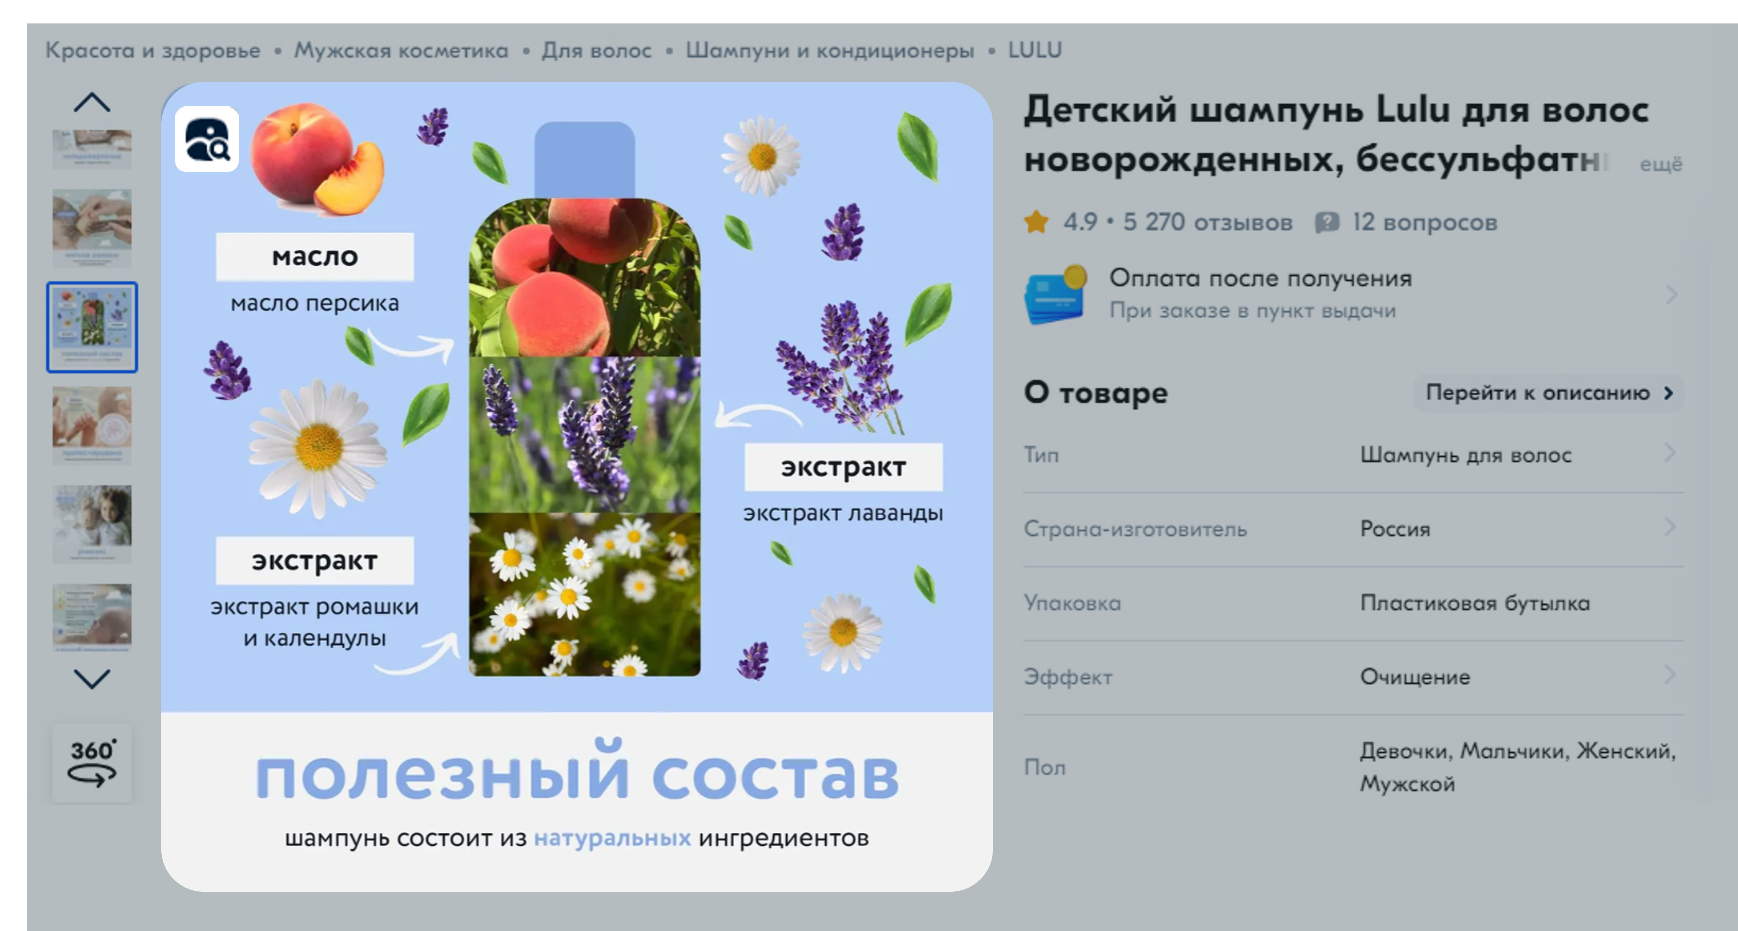Click the Перейти к описанию button

click(x=1549, y=393)
